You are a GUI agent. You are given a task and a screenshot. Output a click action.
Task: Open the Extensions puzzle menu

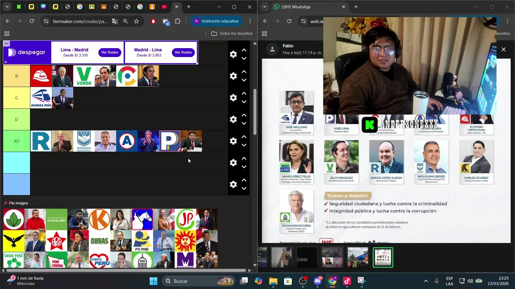pos(177,21)
